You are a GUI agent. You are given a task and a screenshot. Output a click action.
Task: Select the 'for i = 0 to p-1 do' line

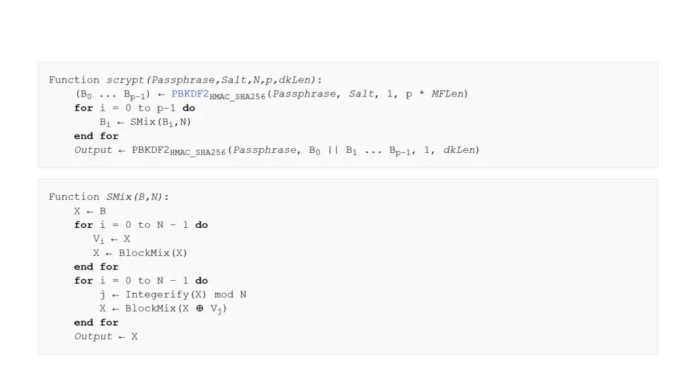click(x=134, y=108)
